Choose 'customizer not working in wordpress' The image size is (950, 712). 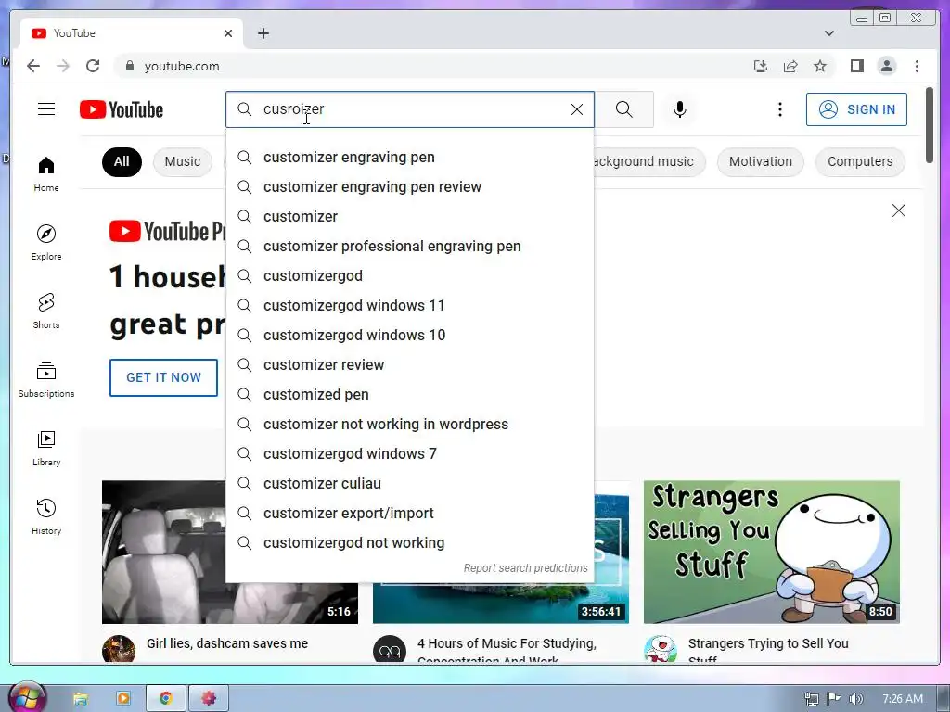coord(410,424)
